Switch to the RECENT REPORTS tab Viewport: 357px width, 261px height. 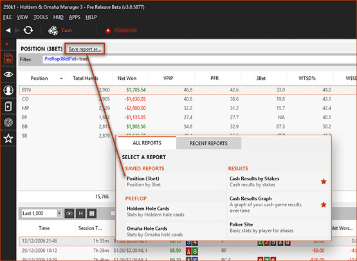[x=208, y=143]
